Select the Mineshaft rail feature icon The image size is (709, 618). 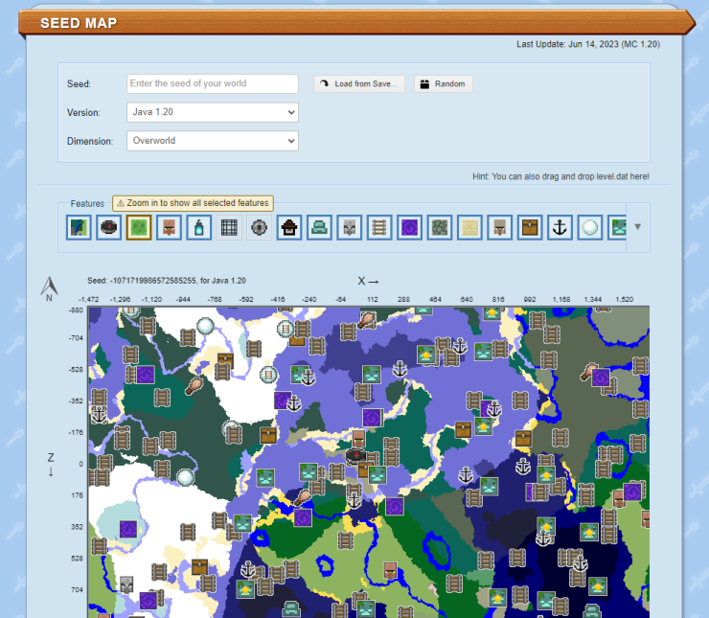pos(379,227)
